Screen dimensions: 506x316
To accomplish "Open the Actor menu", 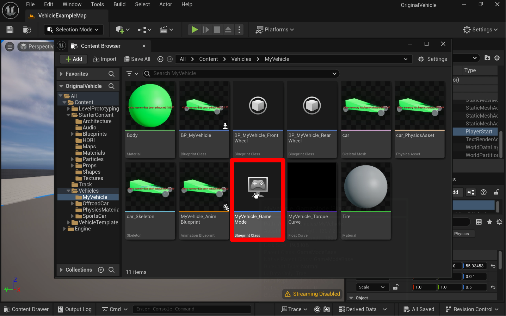I will 166,4.
